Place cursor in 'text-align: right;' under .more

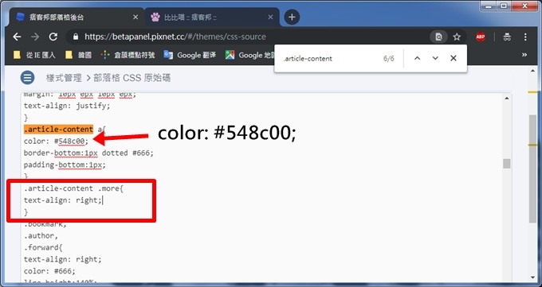pos(62,200)
